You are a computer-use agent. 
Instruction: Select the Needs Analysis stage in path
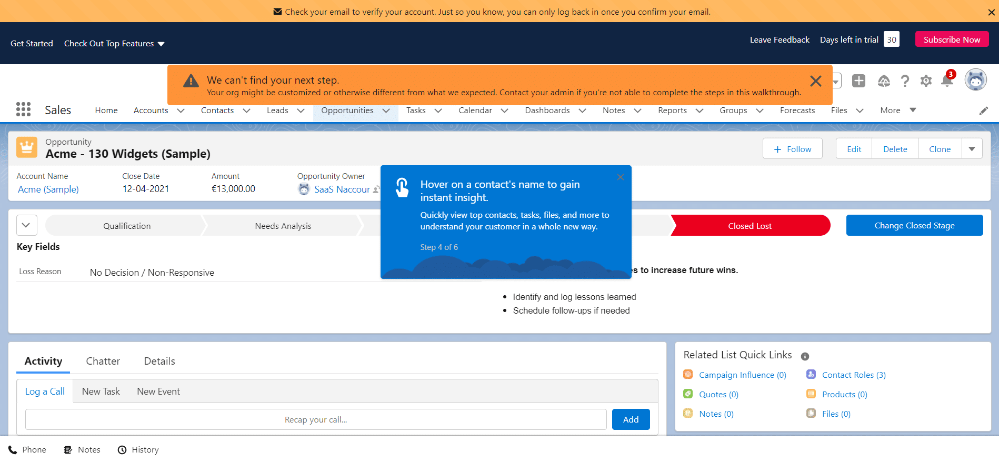[x=283, y=226]
